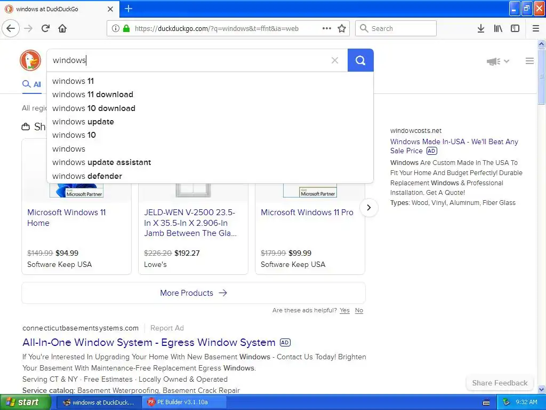
Task: Click the 9:32 AM taskbar clock
Action: (x=526, y=402)
